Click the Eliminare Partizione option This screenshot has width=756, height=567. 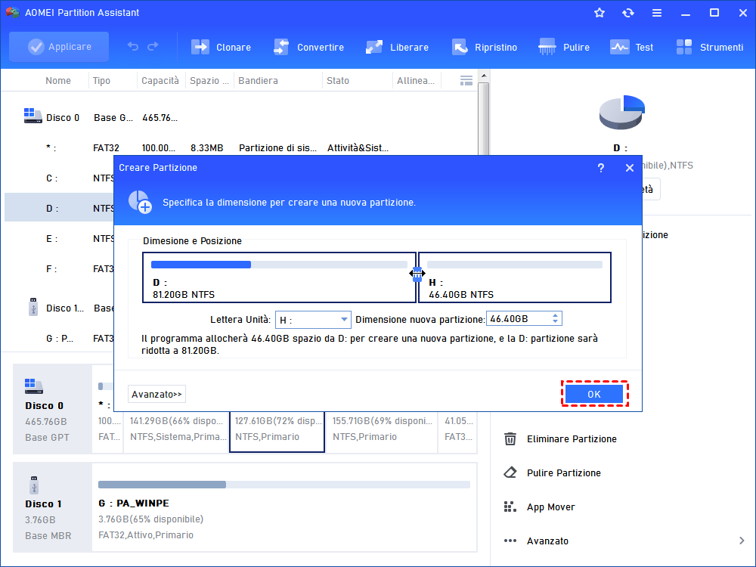point(572,438)
